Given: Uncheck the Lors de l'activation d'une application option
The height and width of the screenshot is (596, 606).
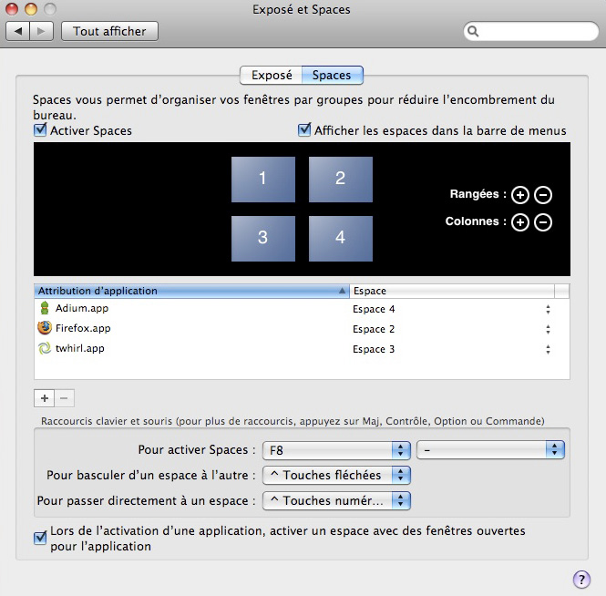Looking at the screenshot, I should [x=40, y=538].
